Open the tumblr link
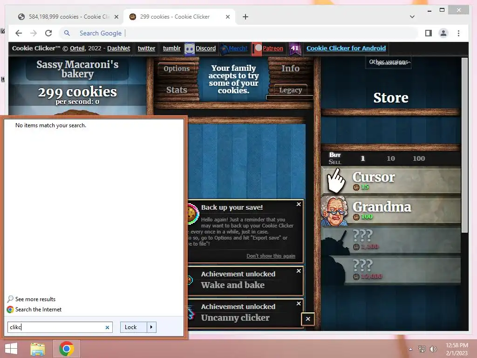 click(171, 48)
